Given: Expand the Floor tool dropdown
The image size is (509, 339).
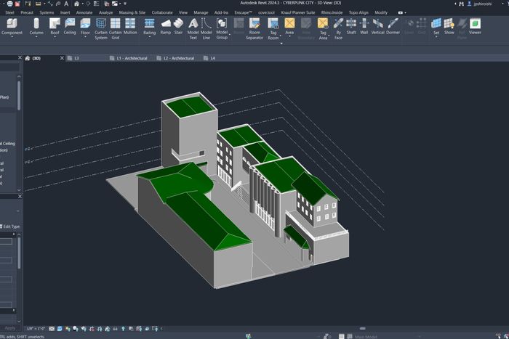Looking at the screenshot, I should click(85, 38).
